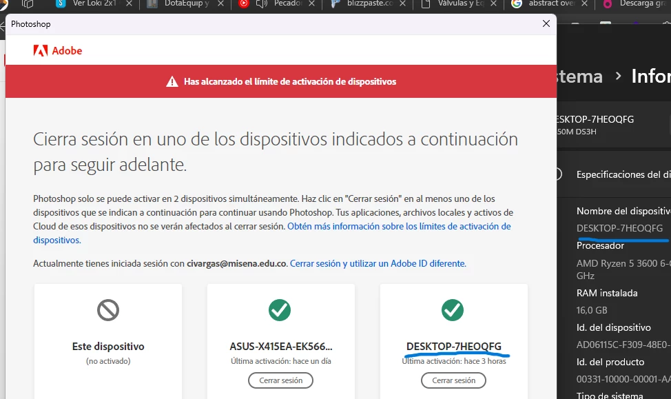The height and width of the screenshot is (399, 671).
Task: Sign out of the ASUS-X415EA-EK566 device
Action: click(280, 380)
